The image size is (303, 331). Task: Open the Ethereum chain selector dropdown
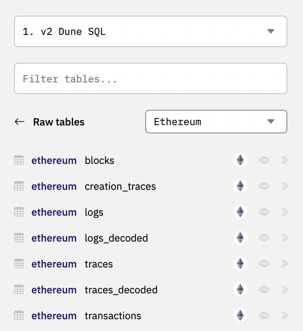216,122
